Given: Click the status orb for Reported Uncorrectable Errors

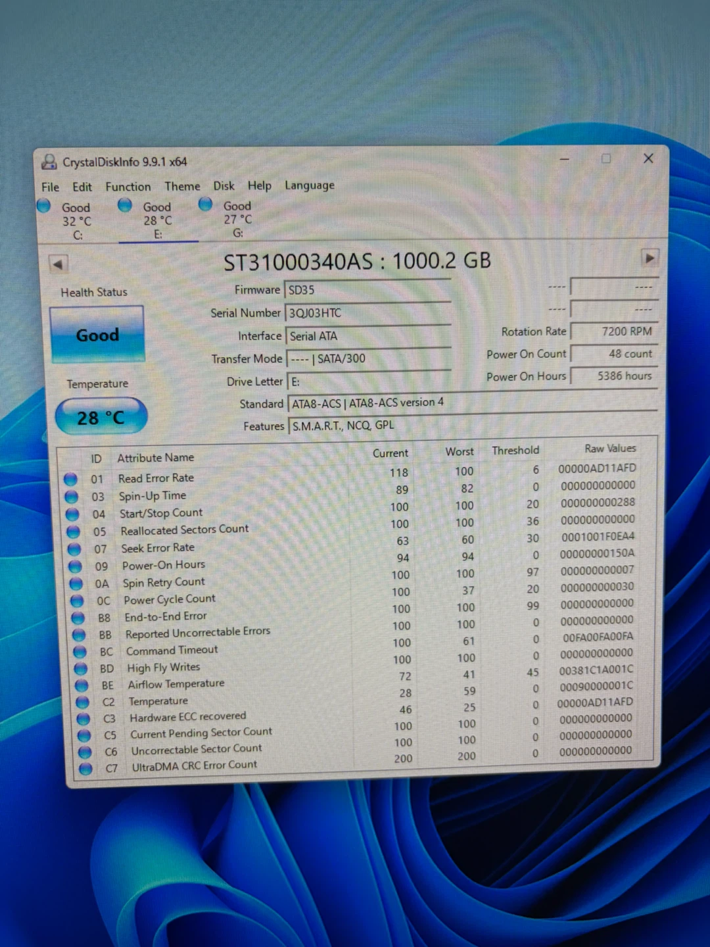Looking at the screenshot, I should [x=79, y=635].
